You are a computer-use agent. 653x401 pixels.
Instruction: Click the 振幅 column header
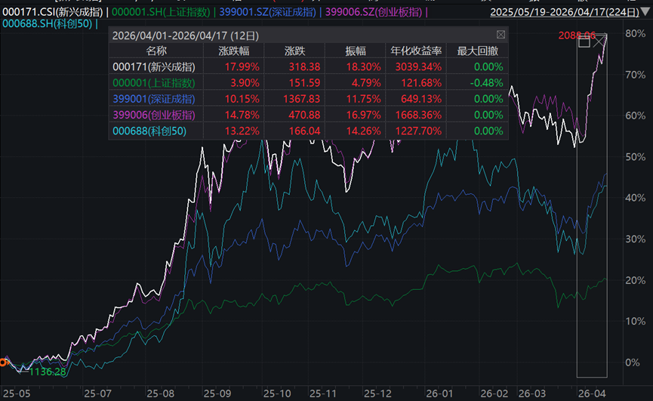pos(356,51)
